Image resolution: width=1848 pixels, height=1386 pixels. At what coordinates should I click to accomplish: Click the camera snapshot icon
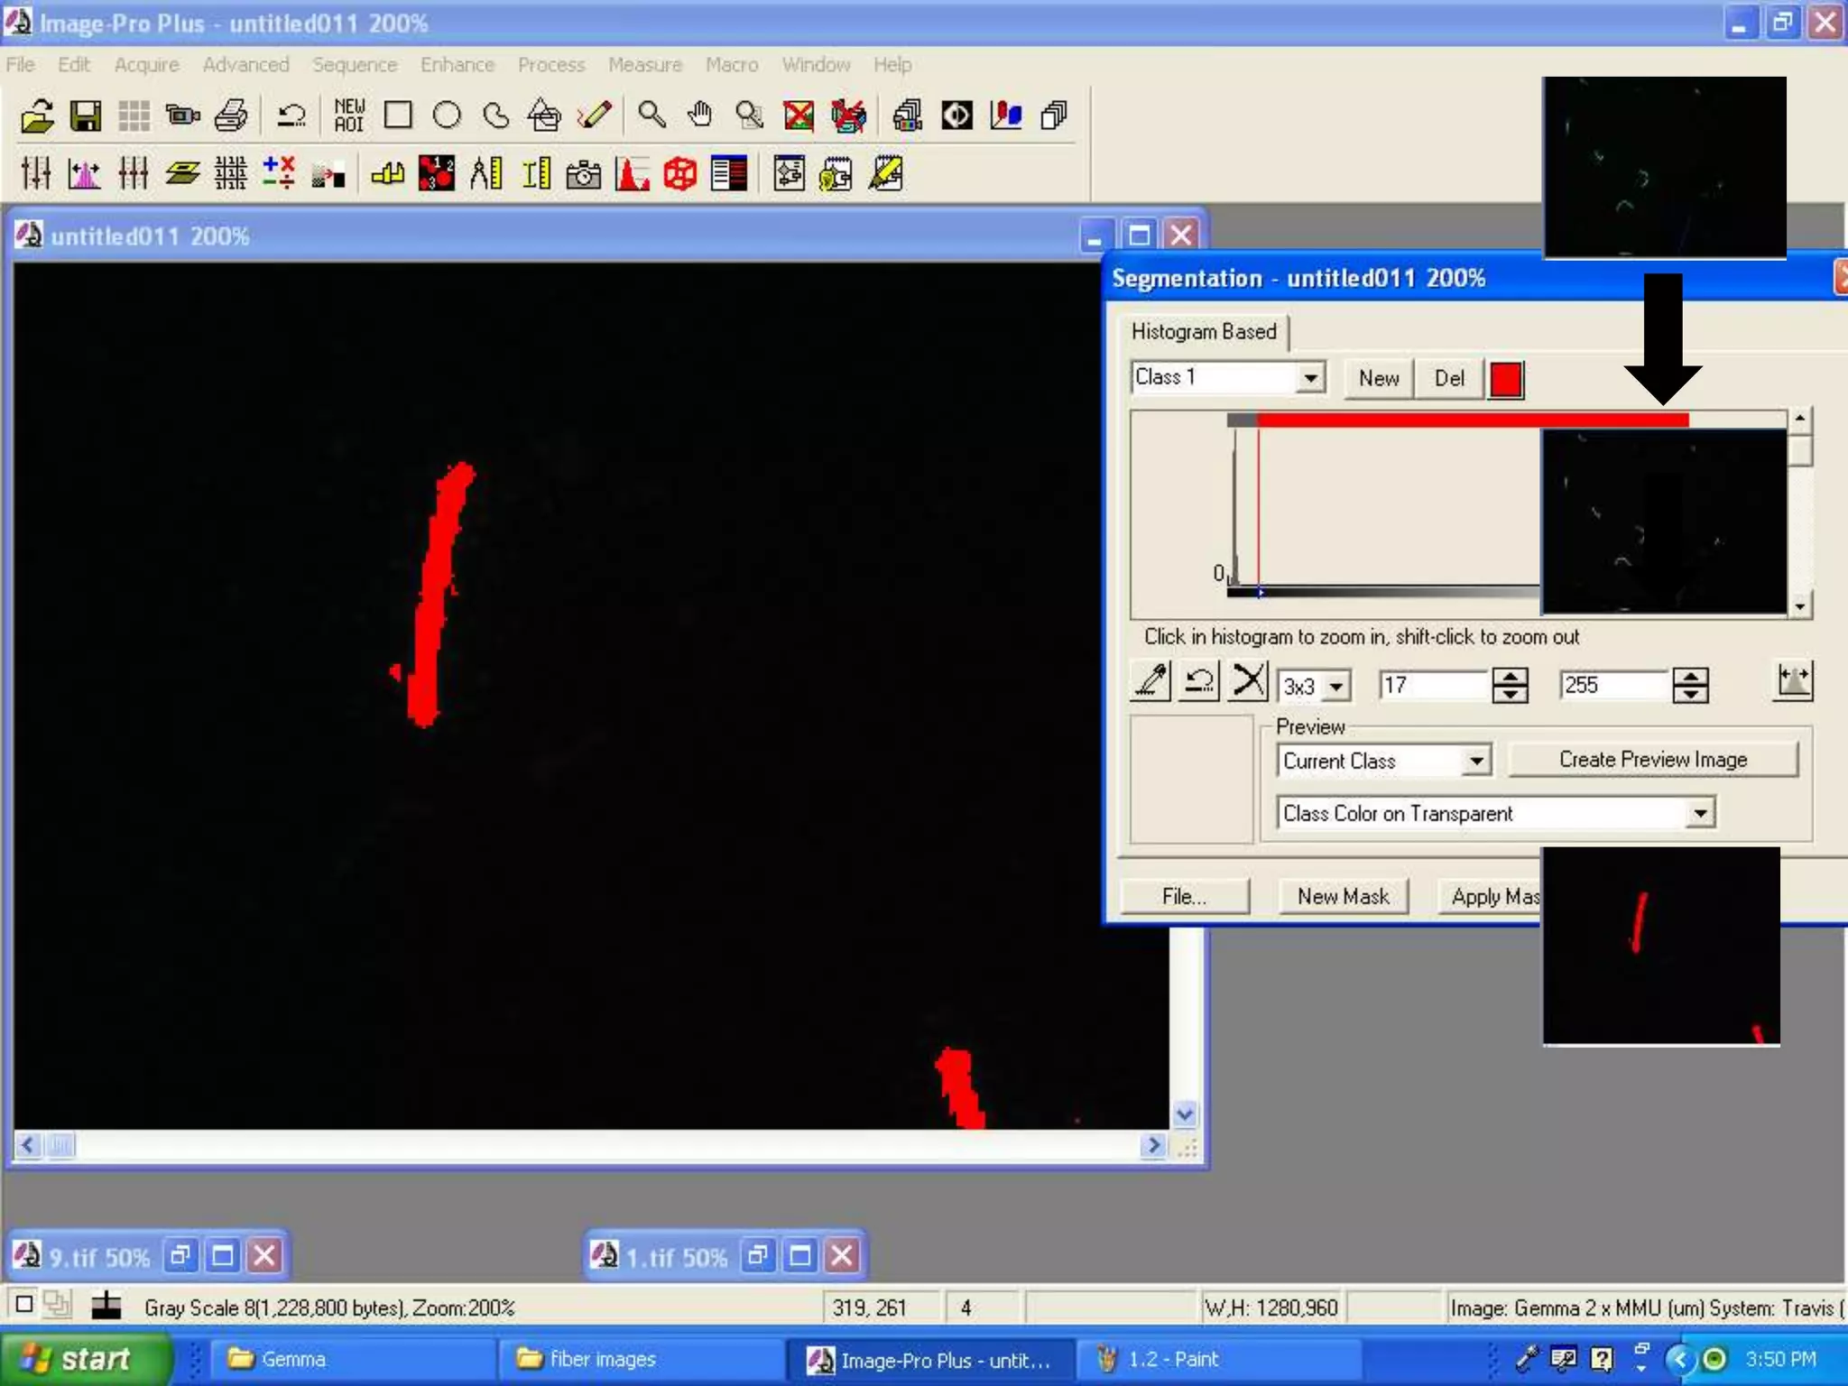click(583, 173)
